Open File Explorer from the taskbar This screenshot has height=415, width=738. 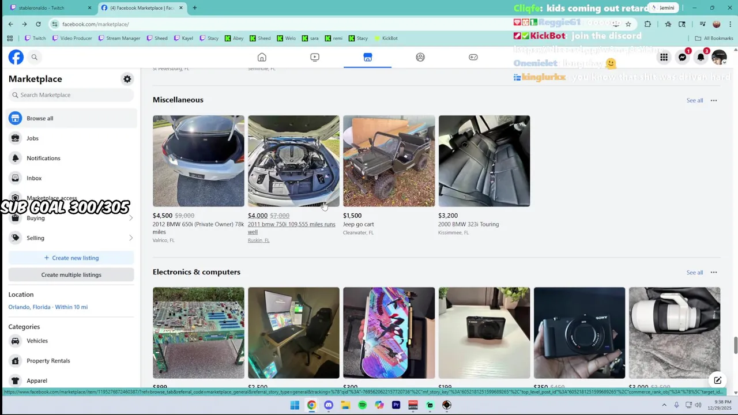[345, 405]
